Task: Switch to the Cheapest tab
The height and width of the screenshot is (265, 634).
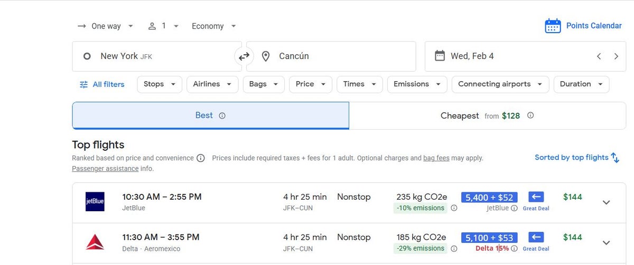Action: tap(487, 115)
